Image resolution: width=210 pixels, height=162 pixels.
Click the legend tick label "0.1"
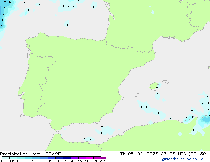[4, 161]
